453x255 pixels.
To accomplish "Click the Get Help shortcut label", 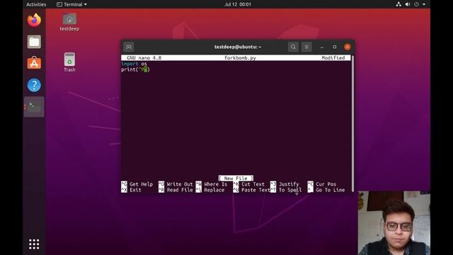I will [x=141, y=184].
